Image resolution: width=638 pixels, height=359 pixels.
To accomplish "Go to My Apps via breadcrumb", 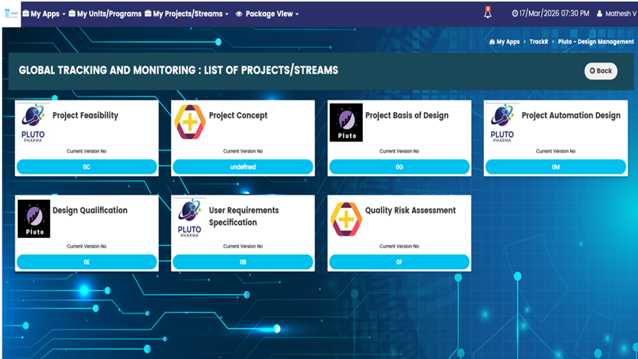I will point(505,42).
